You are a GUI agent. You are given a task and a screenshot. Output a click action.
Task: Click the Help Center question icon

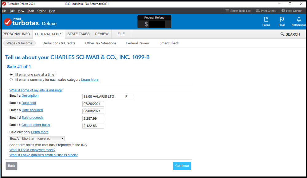(283, 11)
